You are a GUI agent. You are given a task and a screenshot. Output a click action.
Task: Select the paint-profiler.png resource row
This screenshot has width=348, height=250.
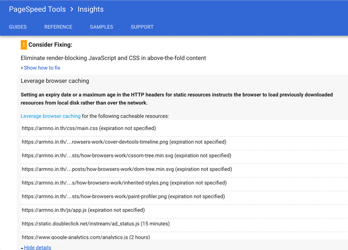184,196
